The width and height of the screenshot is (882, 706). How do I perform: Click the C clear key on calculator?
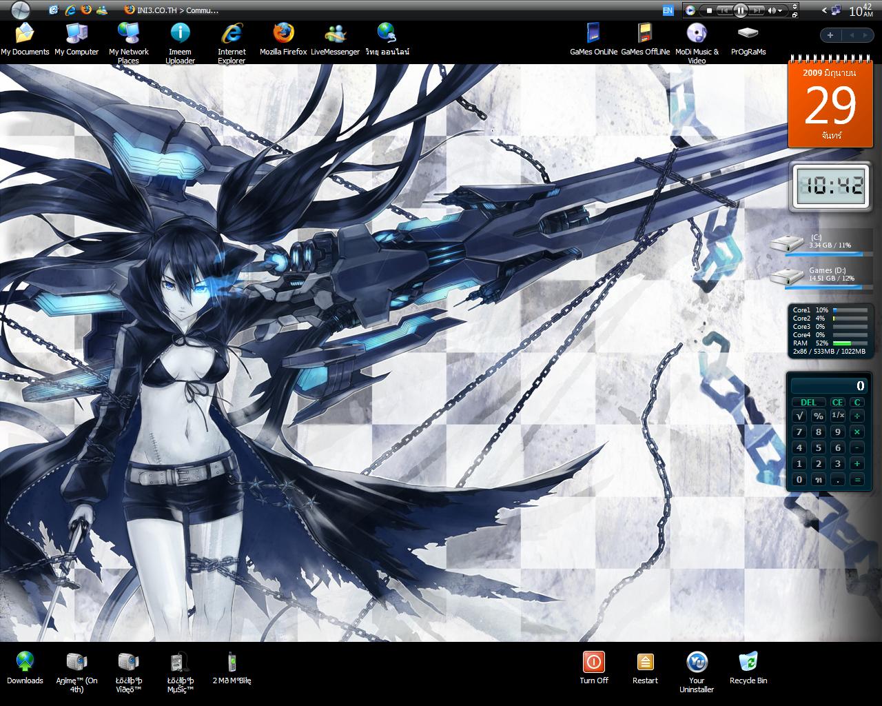point(857,403)
